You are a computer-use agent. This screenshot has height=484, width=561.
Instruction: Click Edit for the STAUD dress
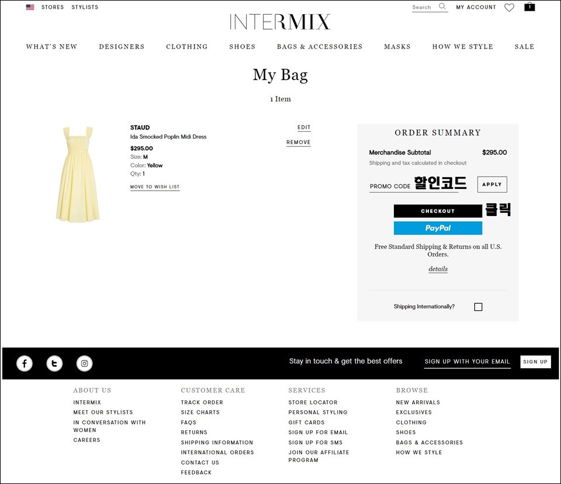tap(304, 128)
